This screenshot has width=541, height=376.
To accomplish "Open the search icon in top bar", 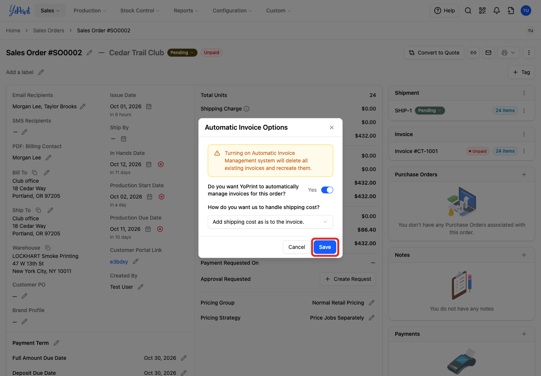I will click(x=468, y=11).
